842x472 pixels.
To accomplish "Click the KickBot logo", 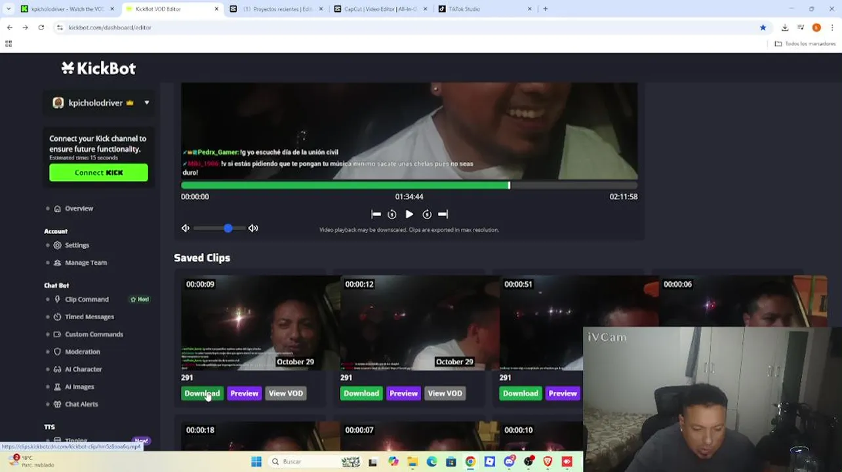I will [x=98, y=68].
